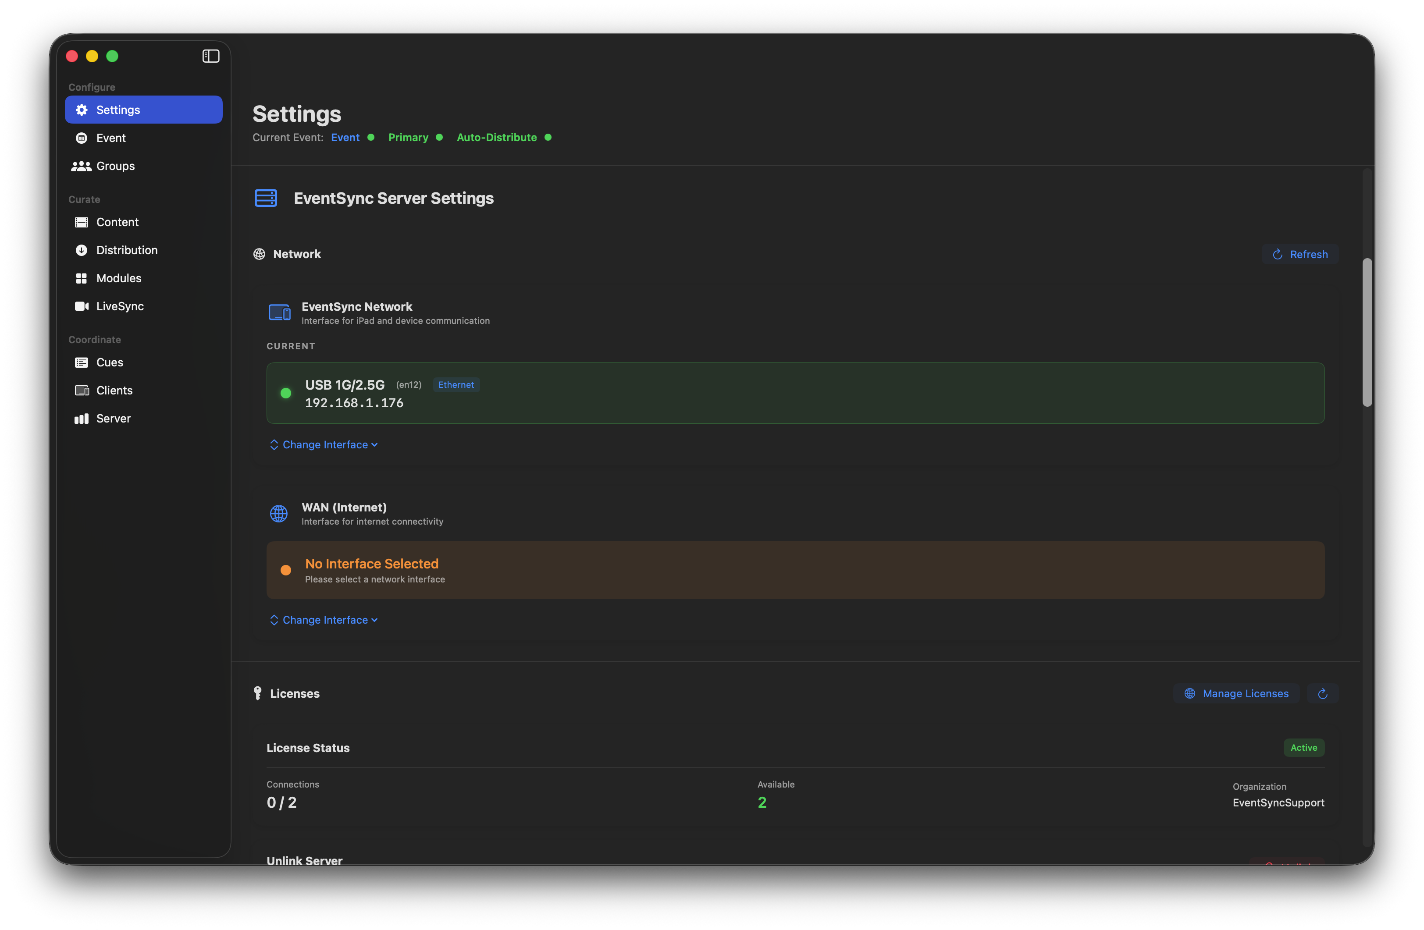Open the Content section
The image size is (1424, 930).
(144, 222)
